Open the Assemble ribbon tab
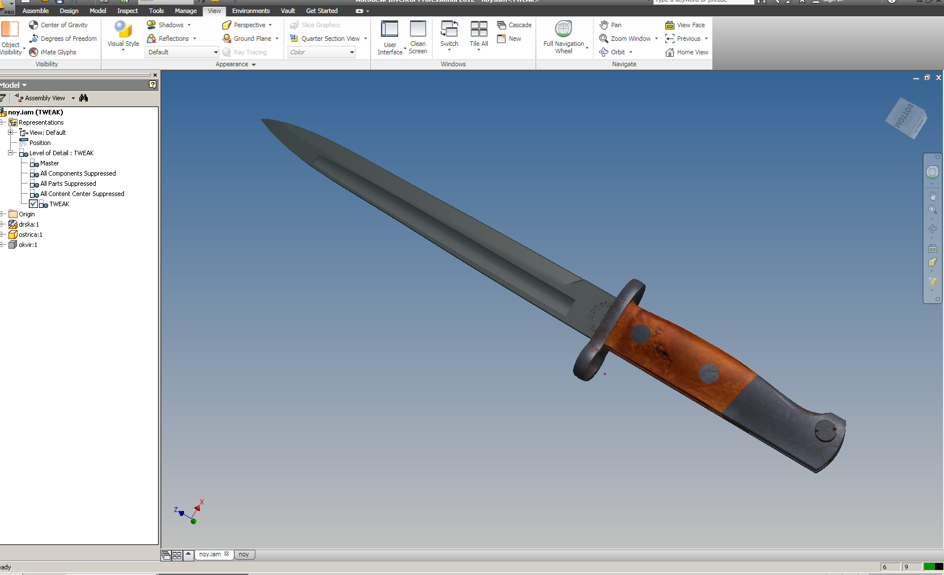Image resolution: width=944 pixels, height=575 pixels. pos(36,11)
